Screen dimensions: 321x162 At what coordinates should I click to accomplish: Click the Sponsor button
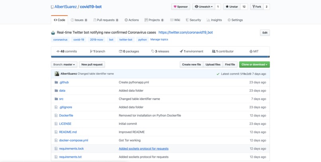(x=180, y=6)
